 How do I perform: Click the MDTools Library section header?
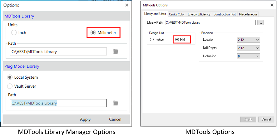coord(66,16)
